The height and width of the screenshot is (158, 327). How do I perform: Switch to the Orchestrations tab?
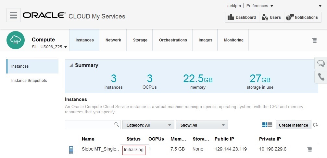[x=173, y=40]
